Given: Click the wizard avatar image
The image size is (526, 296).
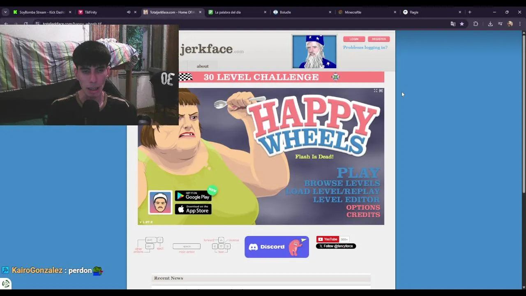Looking at the screenshot, I should point(314,51).
